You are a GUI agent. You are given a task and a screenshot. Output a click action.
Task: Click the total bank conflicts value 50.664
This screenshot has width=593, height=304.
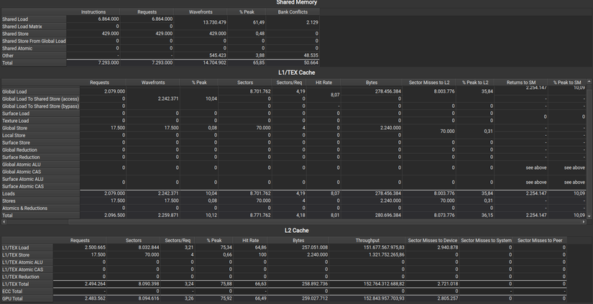(x=311, y=63)
